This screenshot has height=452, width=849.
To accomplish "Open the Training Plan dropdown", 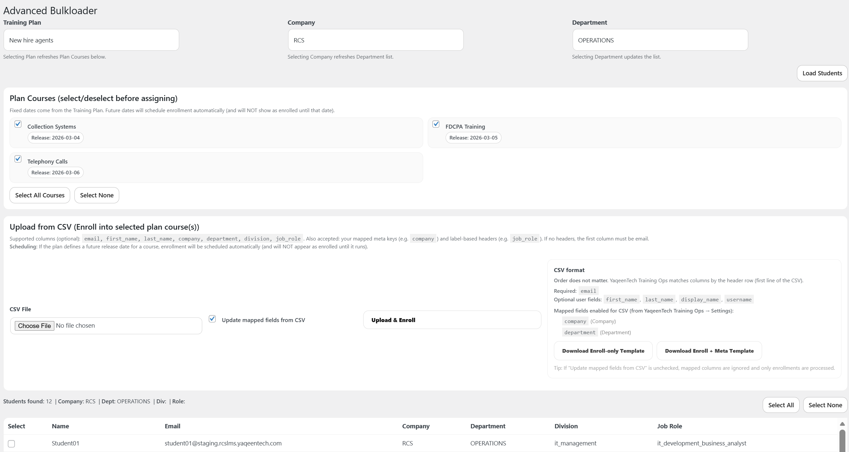I will 91,40.
